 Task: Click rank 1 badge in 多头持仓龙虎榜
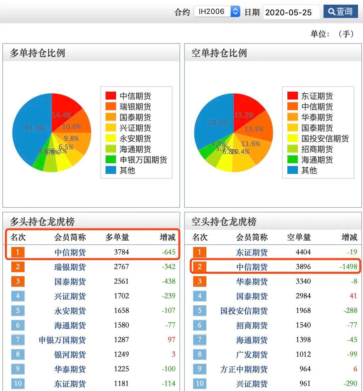tap(18, 252)
